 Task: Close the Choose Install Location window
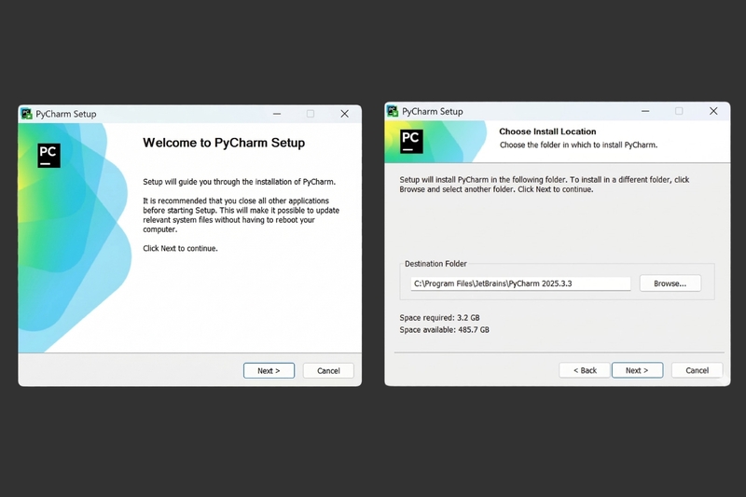point(713,111)
